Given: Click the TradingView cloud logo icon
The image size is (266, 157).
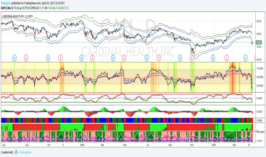Looking at the screenshot, I should (16, 152).
